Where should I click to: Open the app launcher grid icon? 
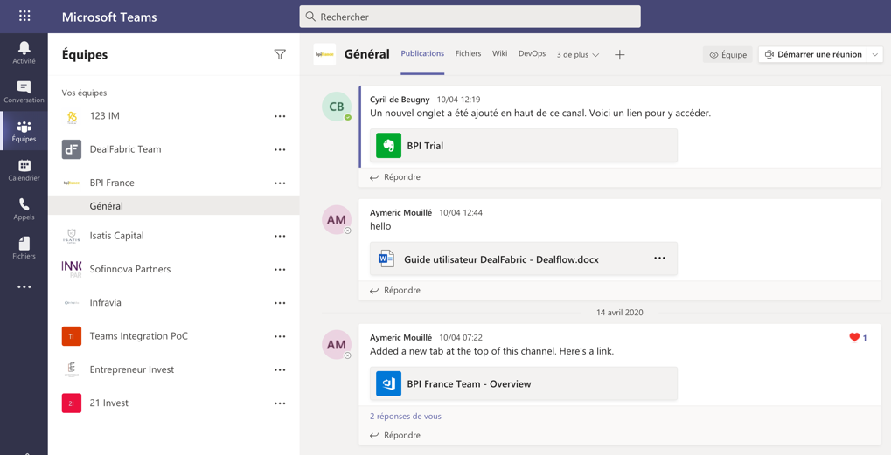[24, 16]
